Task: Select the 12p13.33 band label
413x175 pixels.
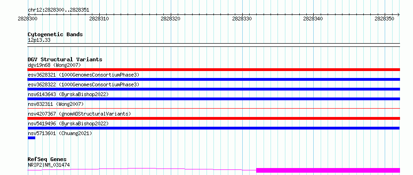Action: point(39,40)
